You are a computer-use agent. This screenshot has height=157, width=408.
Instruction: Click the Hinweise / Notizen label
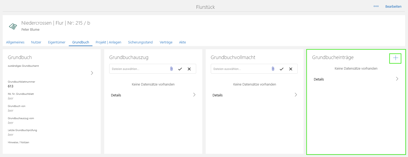click(19, 142)
